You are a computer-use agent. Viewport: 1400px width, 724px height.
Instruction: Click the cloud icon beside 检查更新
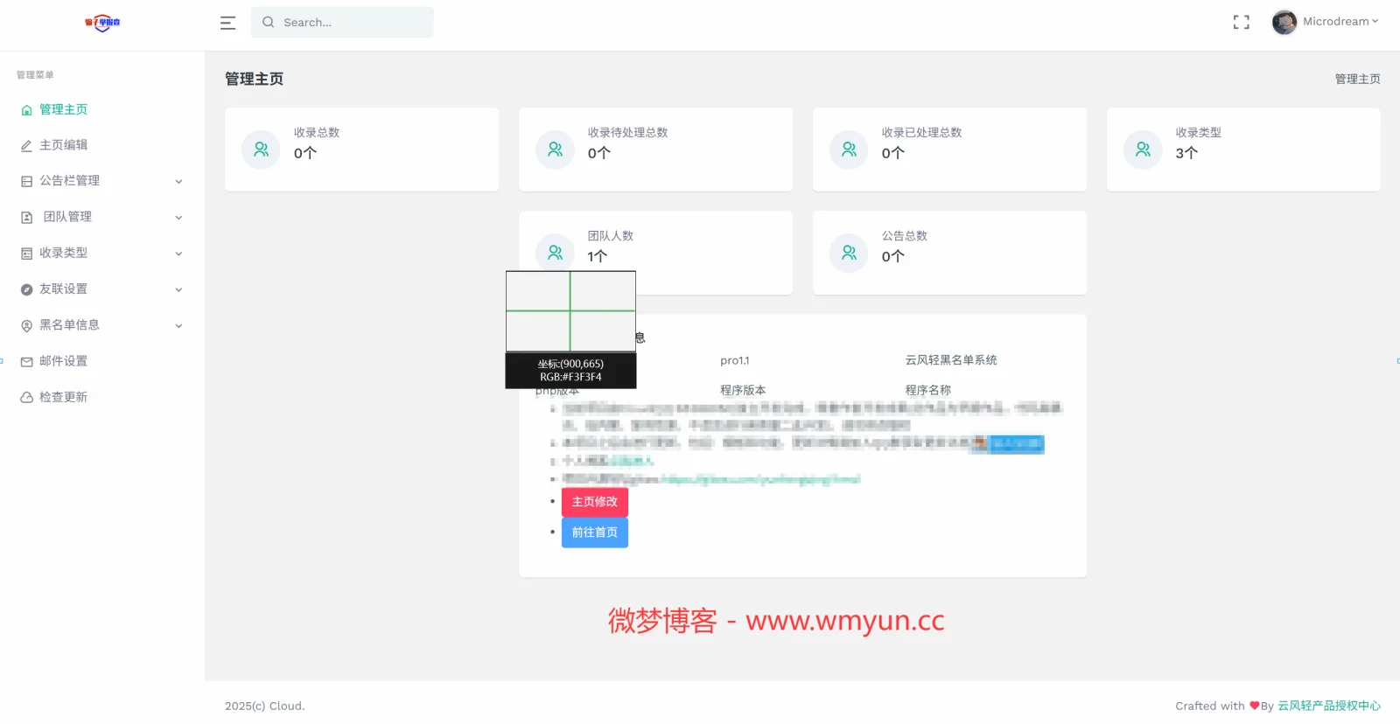pyautogui.click(x=26, y=398)
